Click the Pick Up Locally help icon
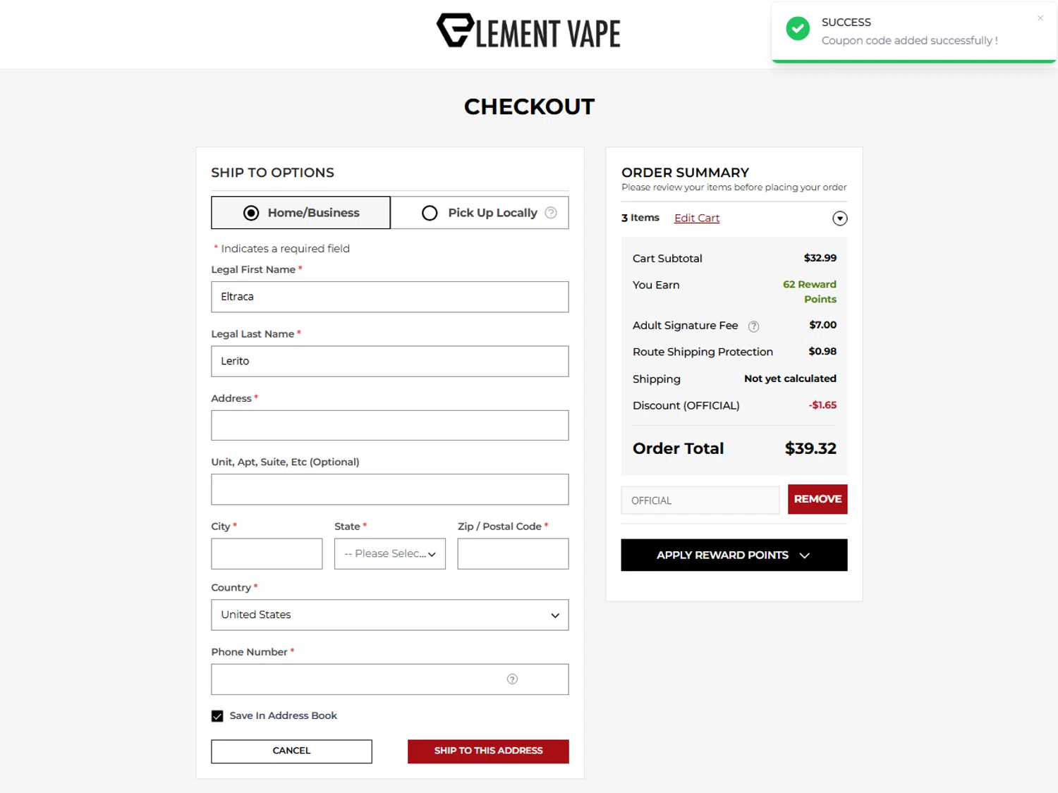 551,213
